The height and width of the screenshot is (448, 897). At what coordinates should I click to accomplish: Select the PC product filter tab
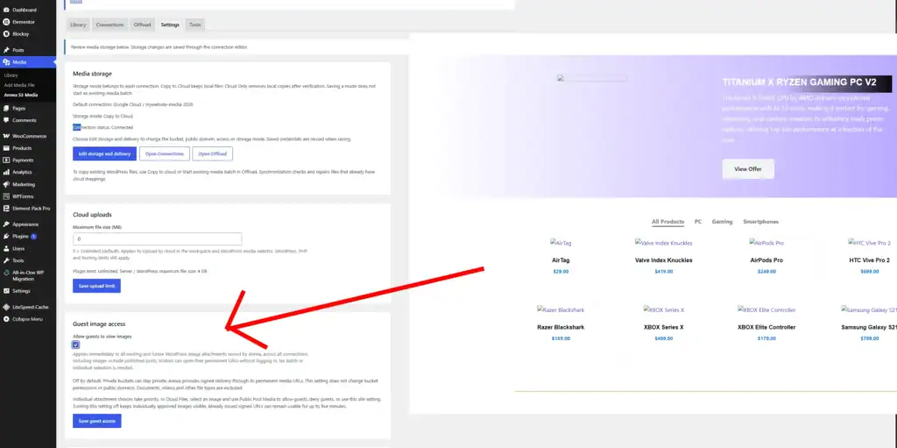(x=698, y=222)
